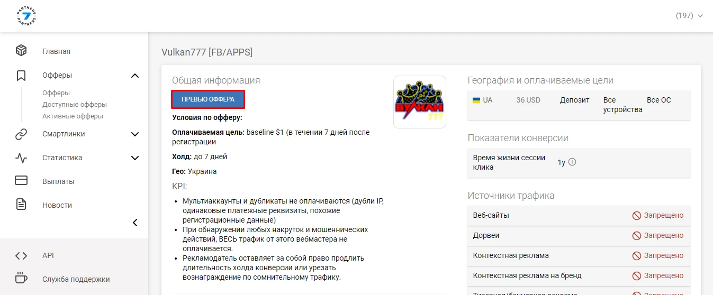The width and height of the screenshot is (713, 295).
Task: Click the Выплаты card icon
Action: pos(21,181)
